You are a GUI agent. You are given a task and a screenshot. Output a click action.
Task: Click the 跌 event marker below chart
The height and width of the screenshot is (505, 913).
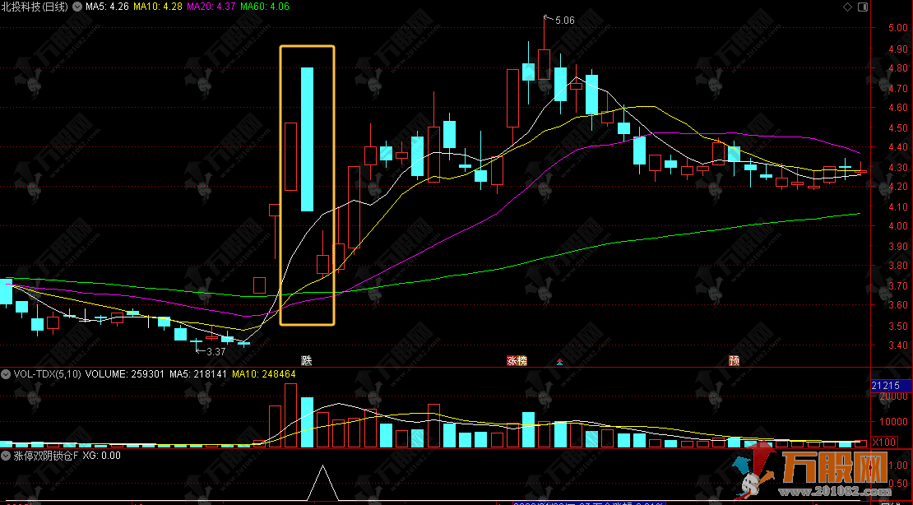point(307,360)
